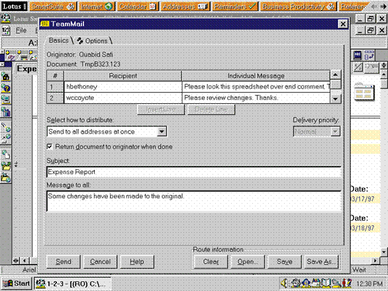Image resolution: width=388 pixels, height=291 pixels.
Task: Click the paint palette icon in toolbar
Action: pyautogui.click(x=33, y=56)
